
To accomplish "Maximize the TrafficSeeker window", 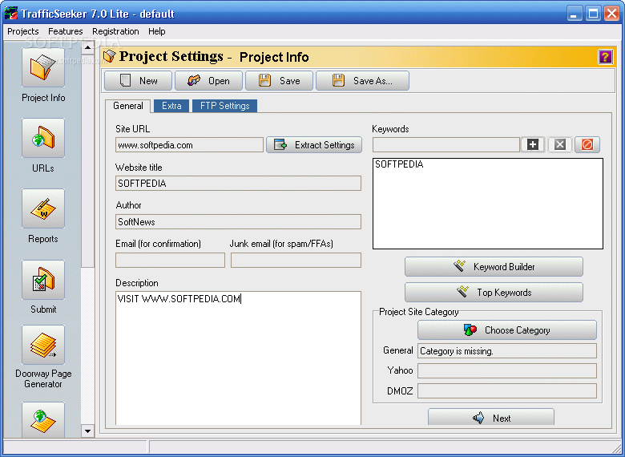I will (x=593, y=14).
